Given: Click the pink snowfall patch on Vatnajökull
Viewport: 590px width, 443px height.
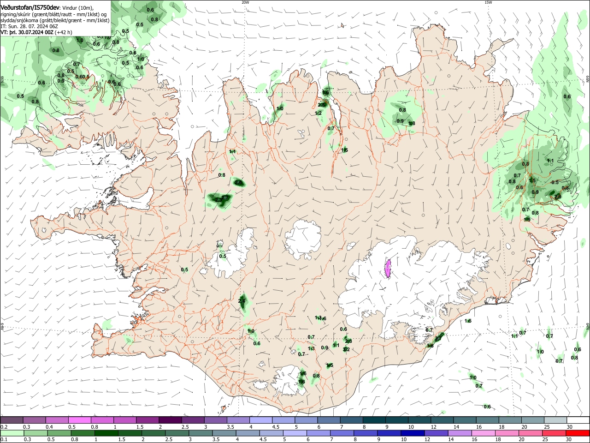Looking at the screenshot, I should [x=388, y=268].
